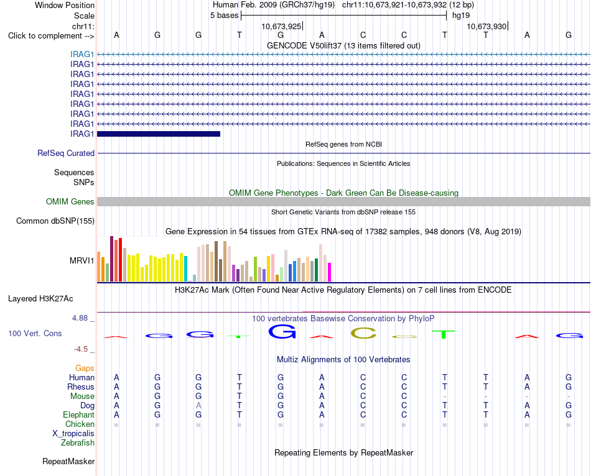Click the MRVI1 GTEx expression bar chart
Image resolution: width=591 pixels, height=476 pixels.
[x=214, y=259]
